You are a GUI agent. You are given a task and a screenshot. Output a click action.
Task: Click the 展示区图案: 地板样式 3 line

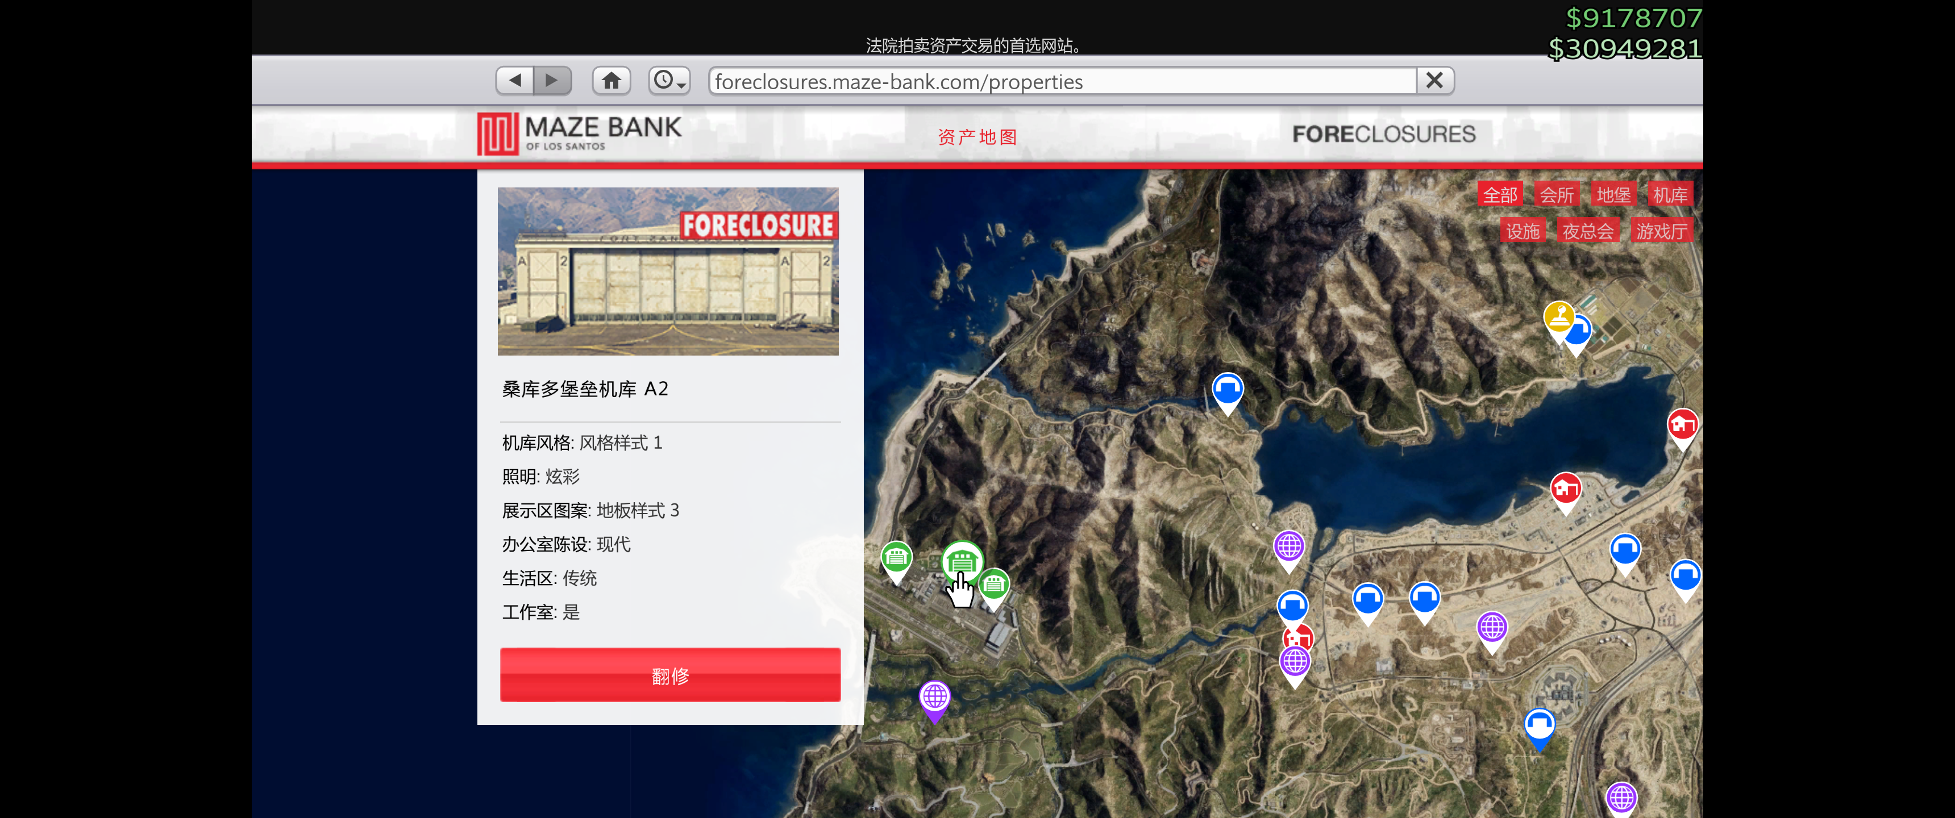[x=590, y=510]
